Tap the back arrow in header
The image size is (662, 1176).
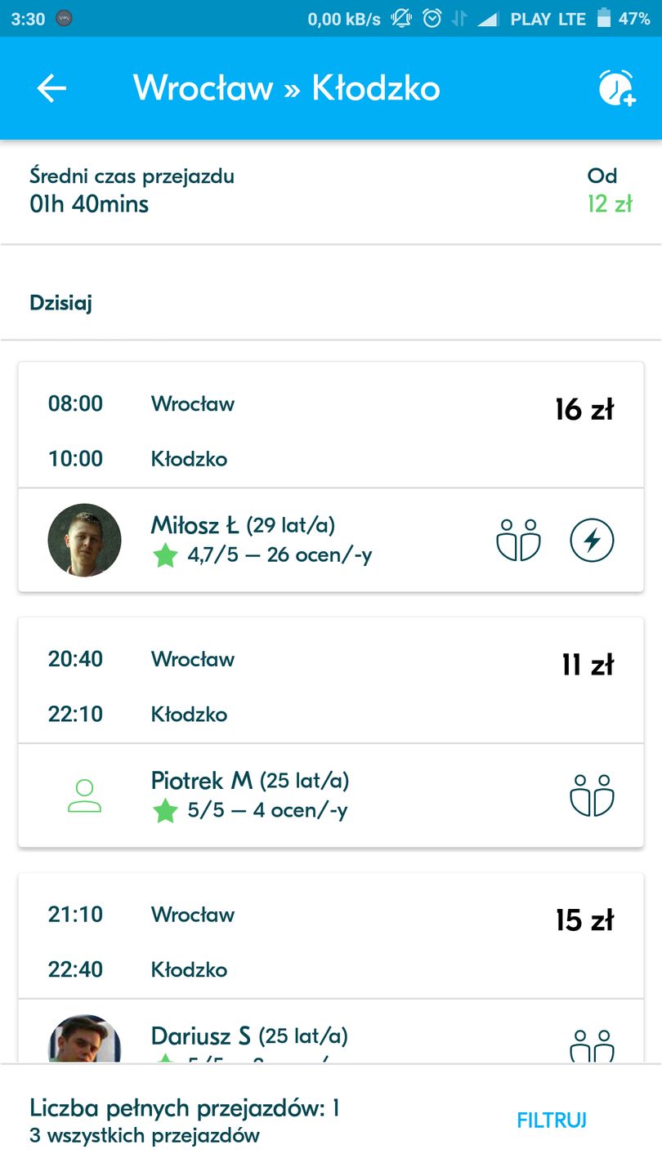tap(51, 88)
